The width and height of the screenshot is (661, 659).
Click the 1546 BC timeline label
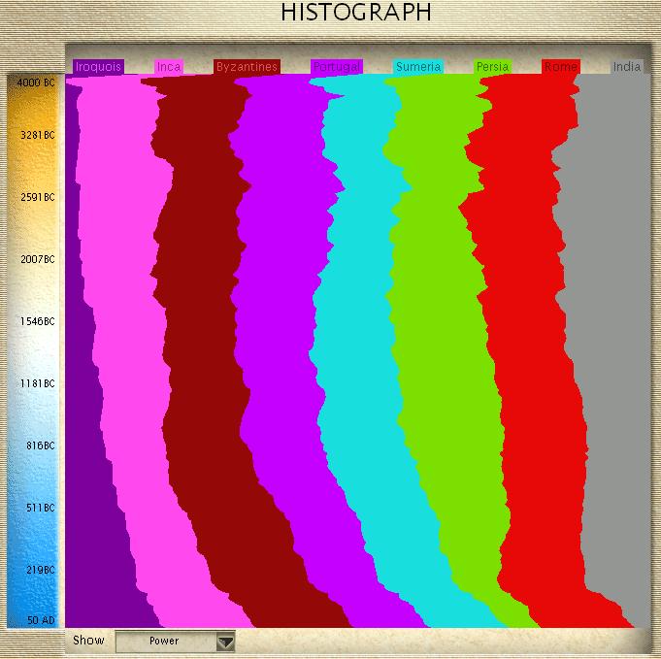pyautogui.click(x=38, y=321)
